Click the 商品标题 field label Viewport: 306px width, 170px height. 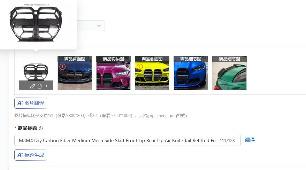[x=27, y=128]
